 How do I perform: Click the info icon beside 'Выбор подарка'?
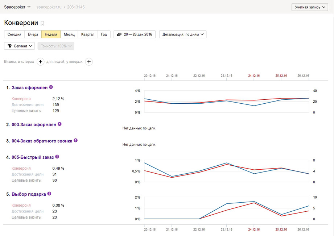point(49,194)
